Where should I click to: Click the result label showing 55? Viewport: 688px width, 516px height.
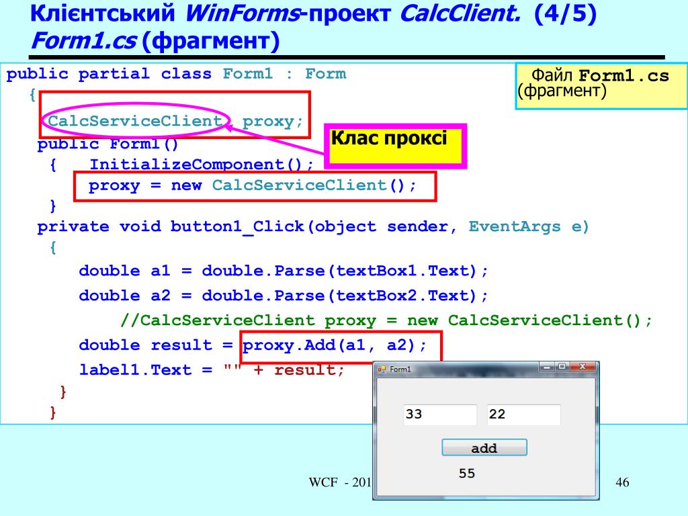467,473
